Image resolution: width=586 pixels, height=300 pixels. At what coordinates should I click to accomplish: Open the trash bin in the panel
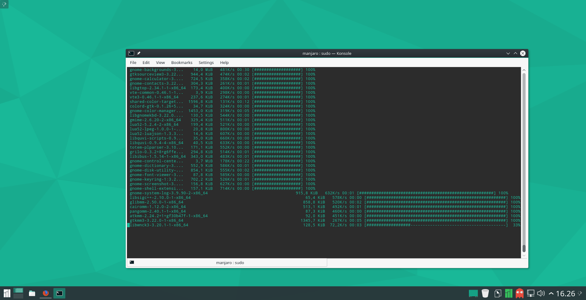(x=485, y=293)
